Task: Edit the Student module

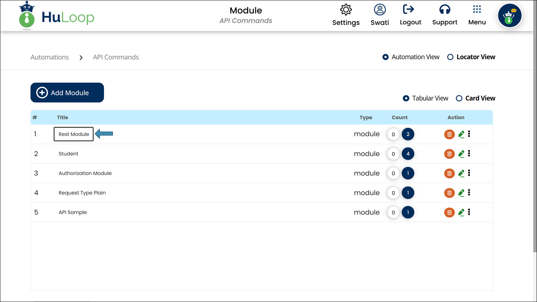Action: (461, 154)
